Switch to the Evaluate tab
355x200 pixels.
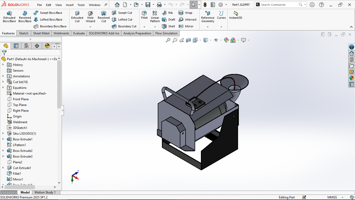79,33
